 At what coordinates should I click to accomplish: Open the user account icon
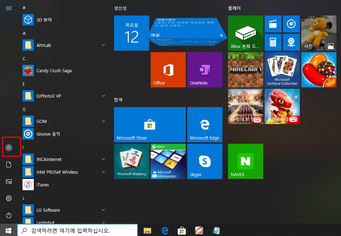click(x=9, y=147)
